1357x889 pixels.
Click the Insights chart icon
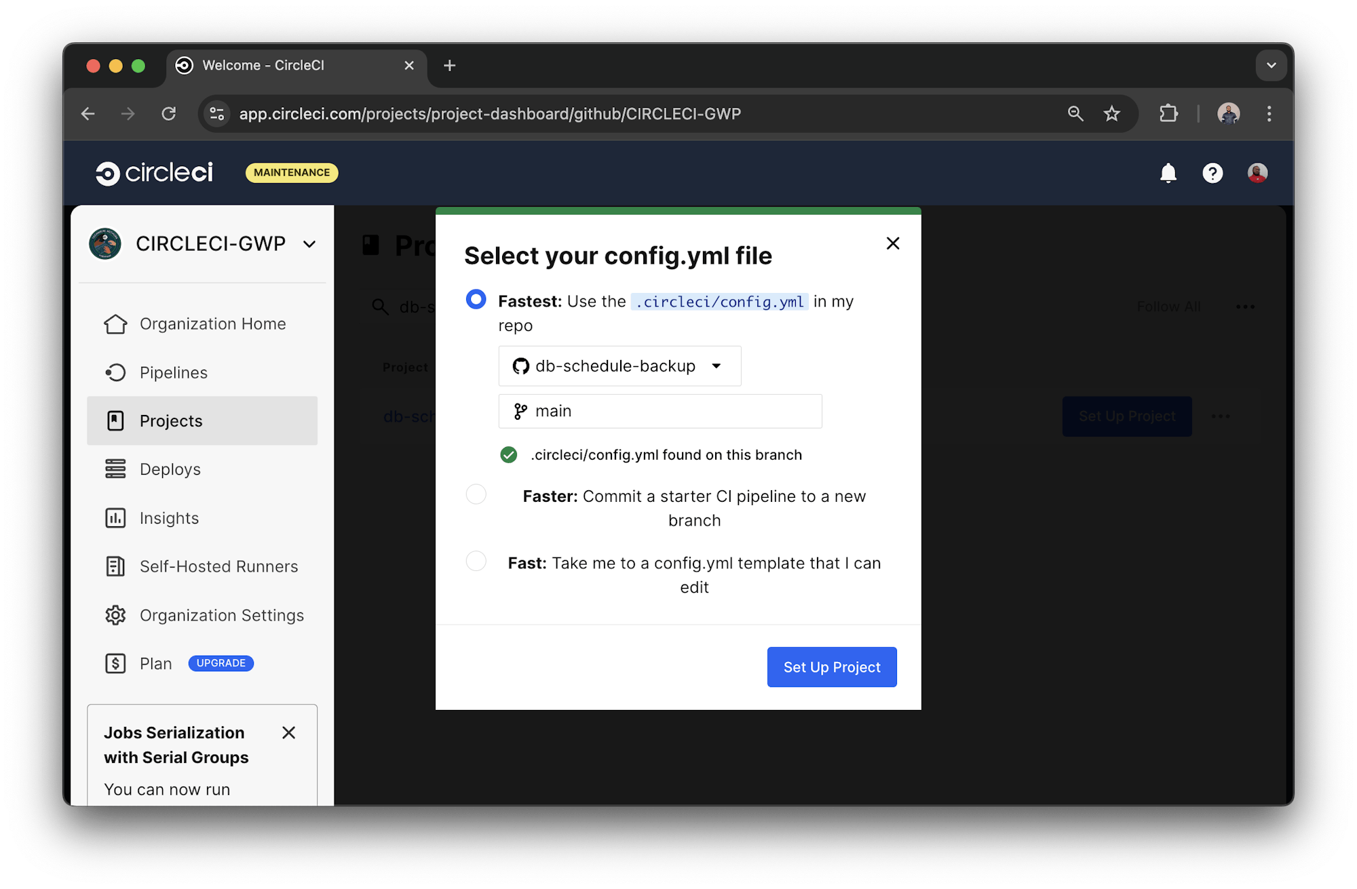point(115,518)
